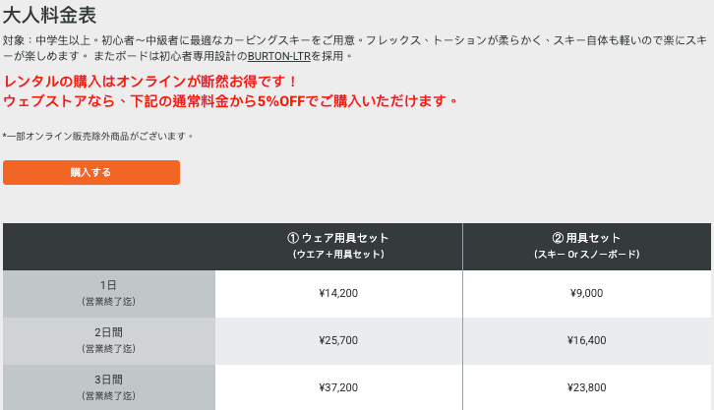Screen dimensions: 714x410
Task: Select the 1日 row label
Action: click(x=108, y=285)
